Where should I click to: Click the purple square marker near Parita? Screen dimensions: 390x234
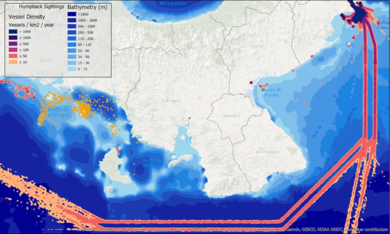251,82
